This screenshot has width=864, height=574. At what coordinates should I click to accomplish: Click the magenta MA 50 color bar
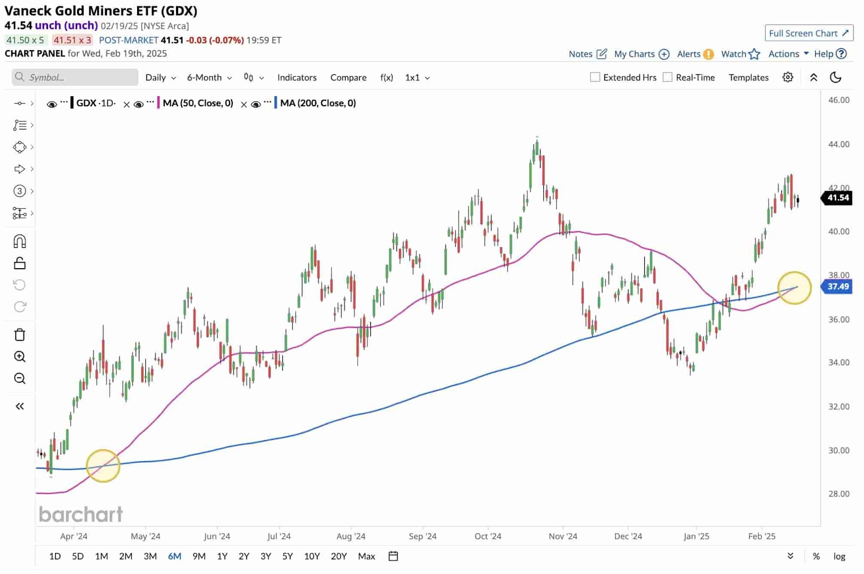click(x=158, y=102)
